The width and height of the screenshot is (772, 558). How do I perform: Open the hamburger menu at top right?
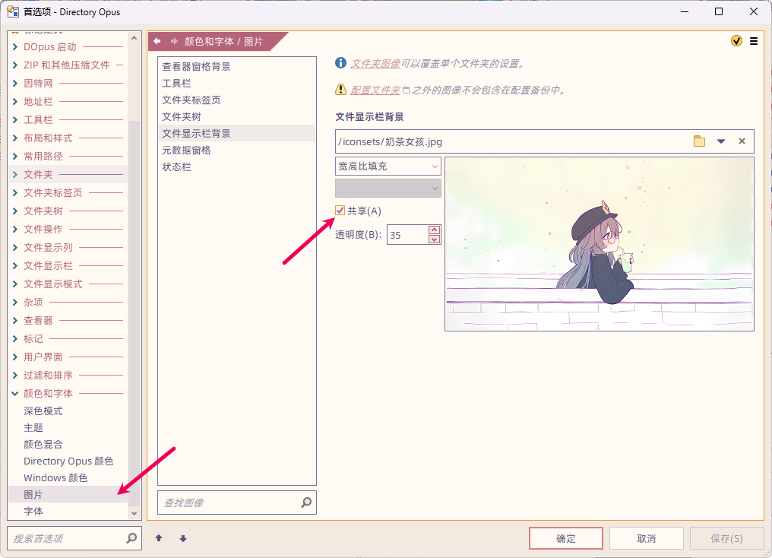point(754,41)
